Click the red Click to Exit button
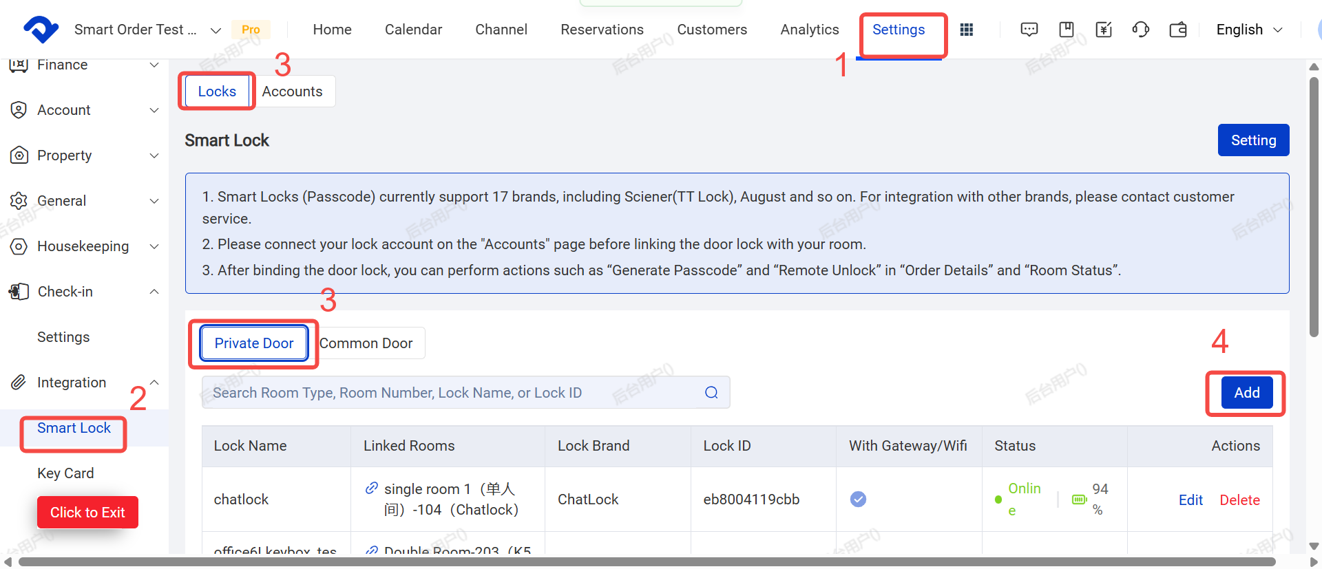1322x569 pixels. pyautogui.click(x=87, y=513)
